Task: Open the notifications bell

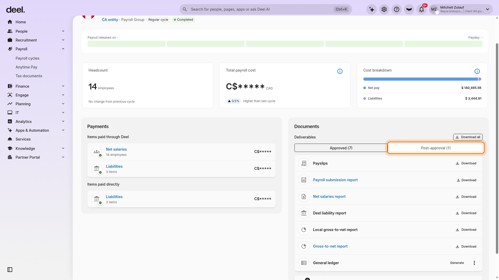Action: (422, 9)
